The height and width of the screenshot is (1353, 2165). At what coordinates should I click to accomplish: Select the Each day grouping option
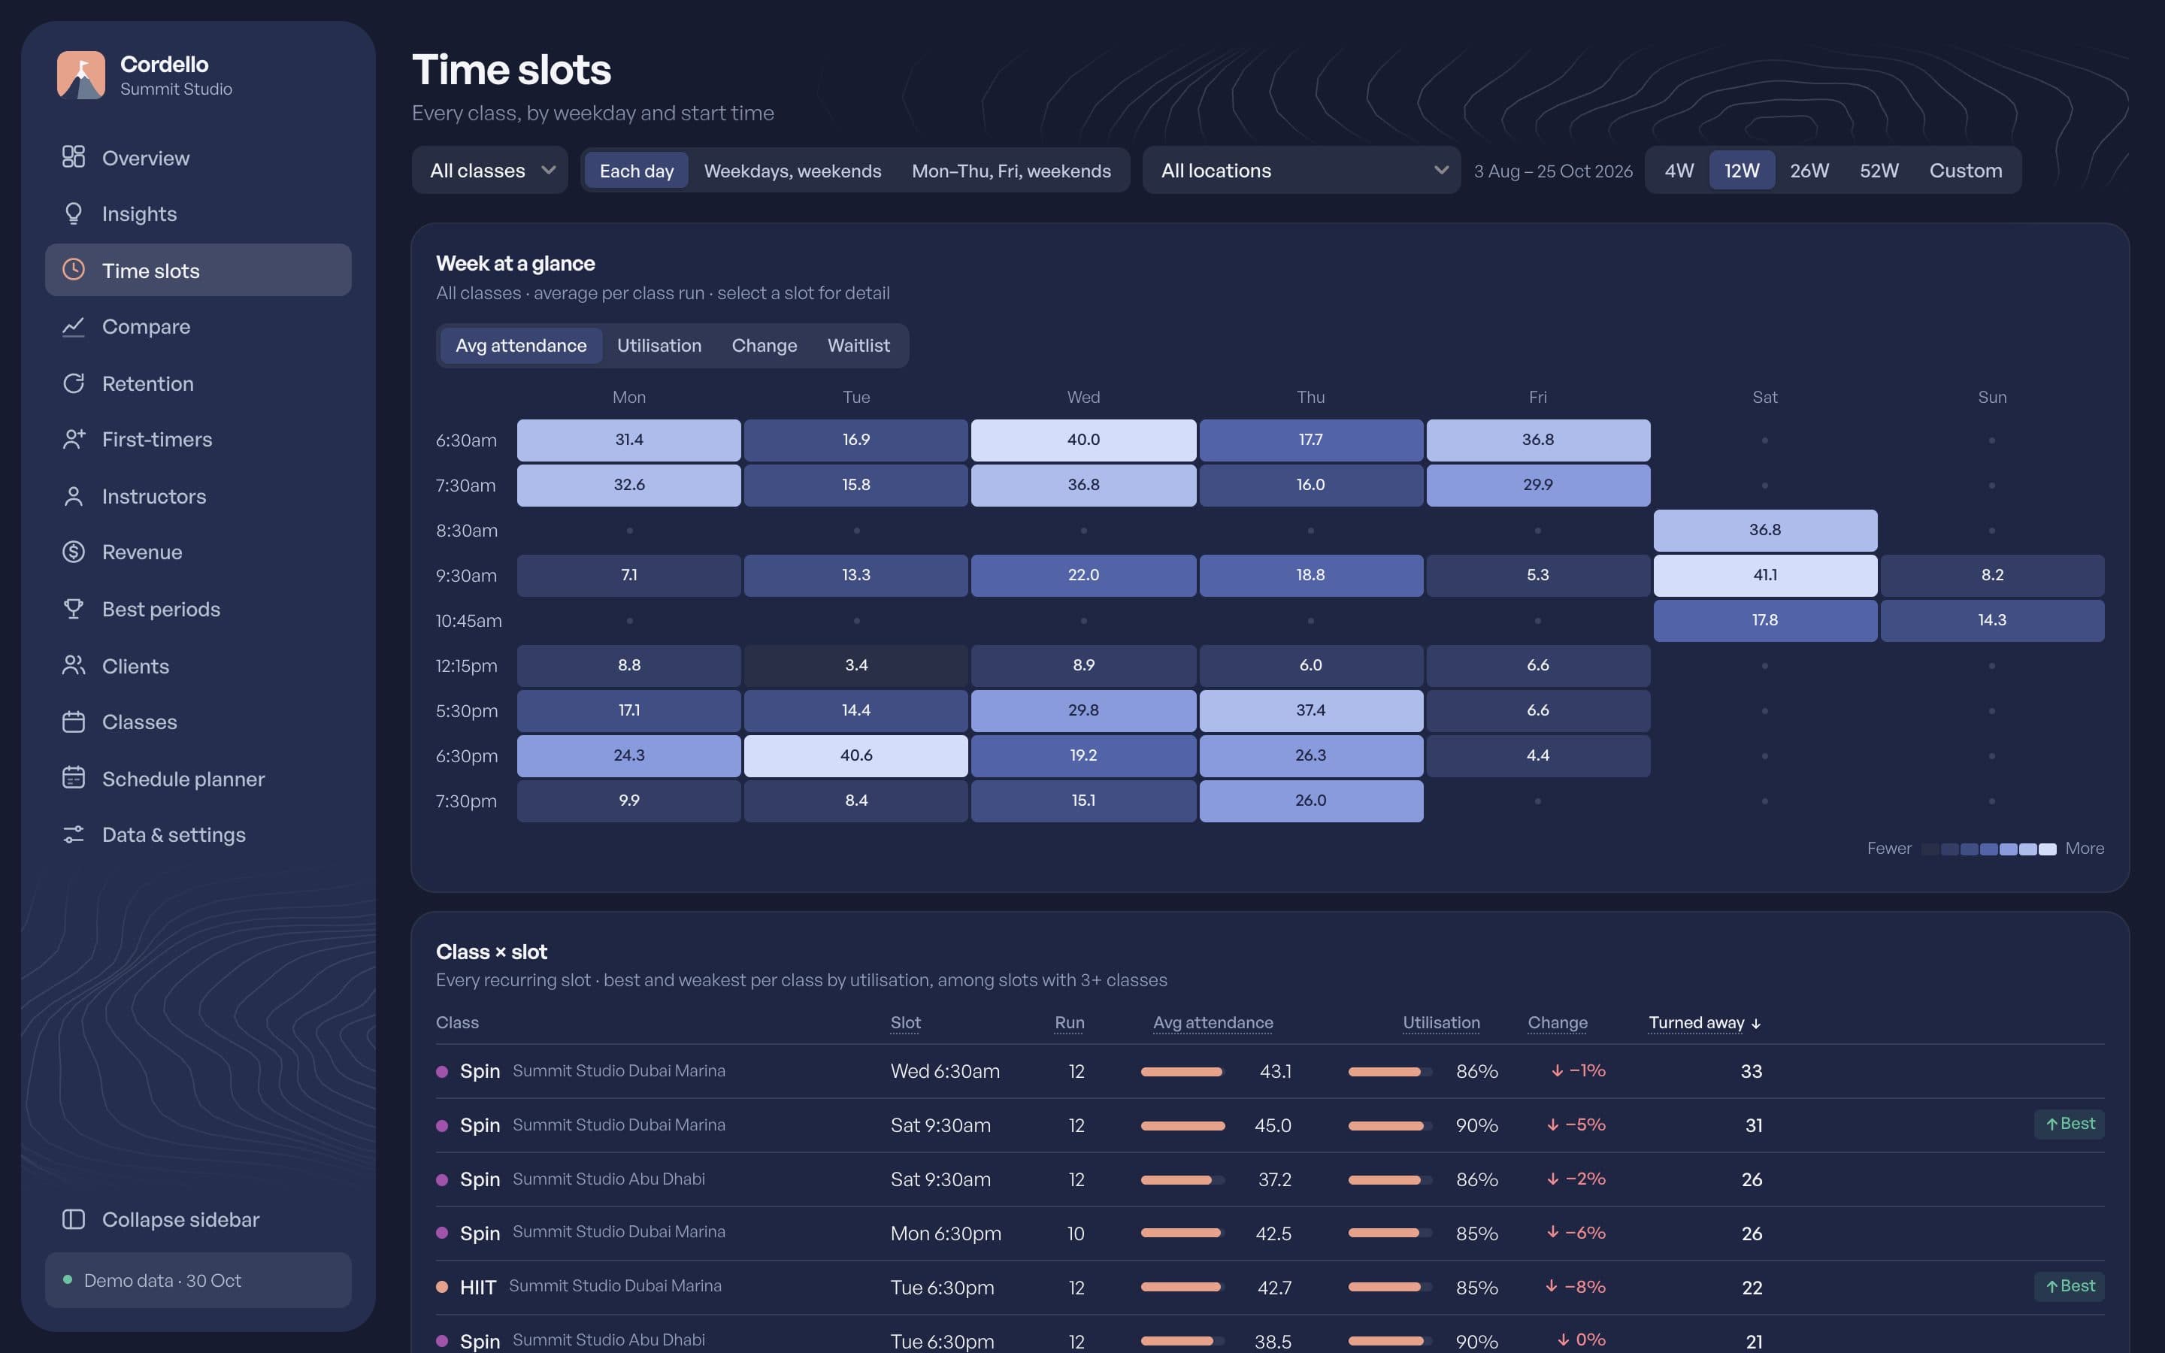[636, 170]
